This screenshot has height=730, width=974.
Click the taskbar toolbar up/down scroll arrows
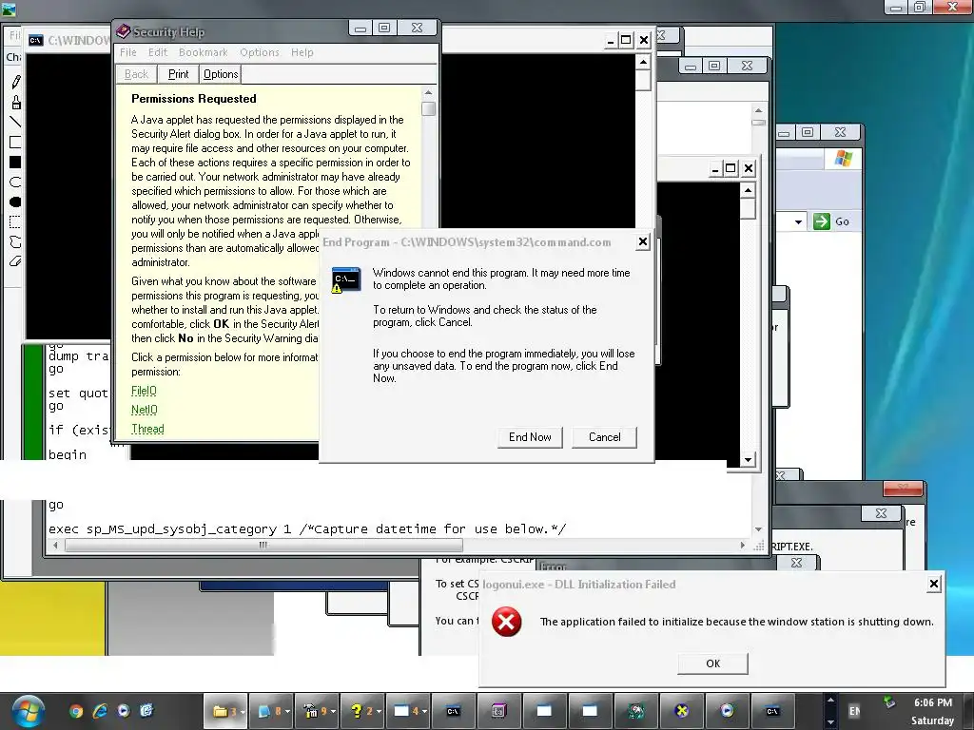830,711
